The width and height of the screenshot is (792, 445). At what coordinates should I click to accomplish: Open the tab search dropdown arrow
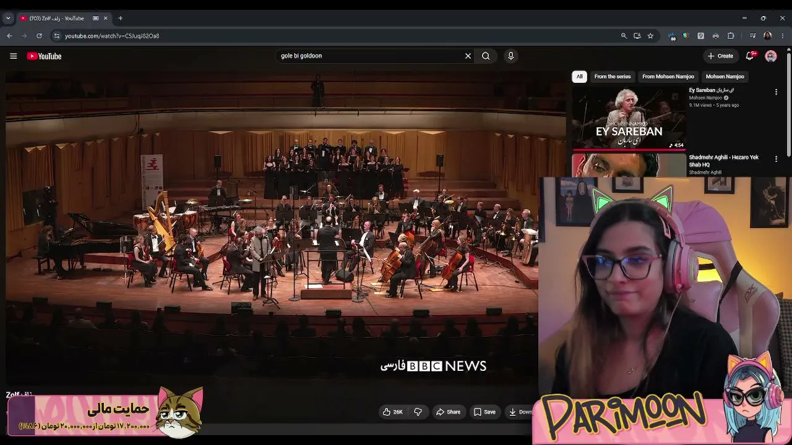[8, 19]
